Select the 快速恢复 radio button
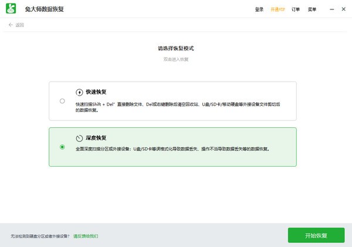The image size is (352, 247). tap(62, 101)
